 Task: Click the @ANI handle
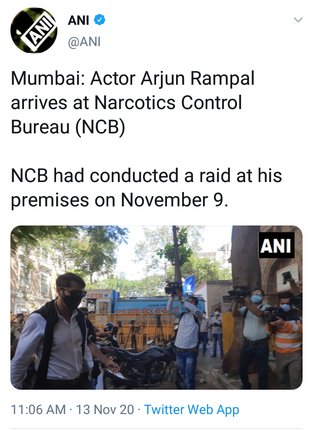(84, 42)
